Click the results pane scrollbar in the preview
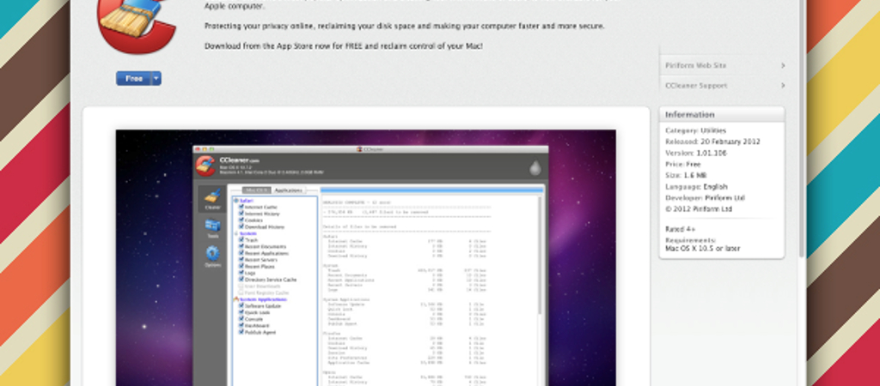 (x=541, y=255)
